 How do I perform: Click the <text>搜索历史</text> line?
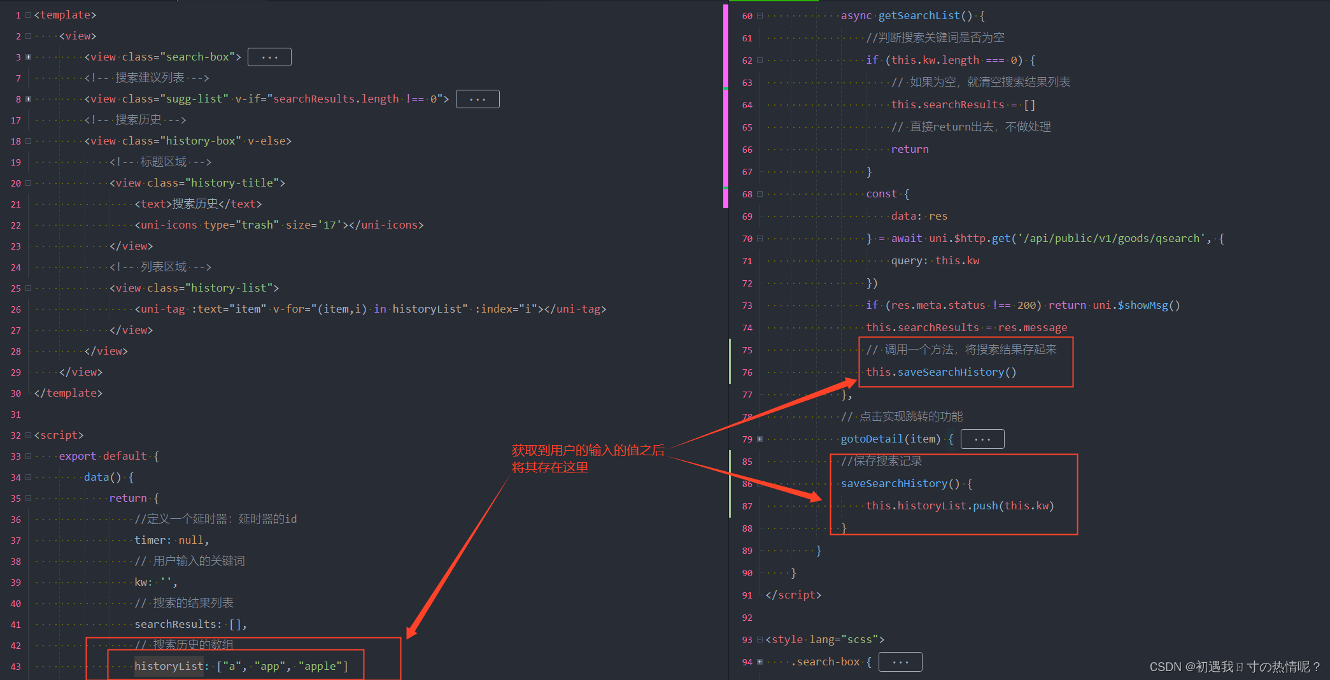tap(198, 204)
